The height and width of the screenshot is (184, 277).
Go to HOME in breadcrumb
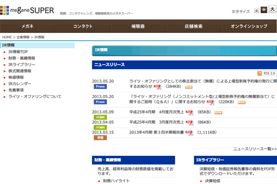(7, 37)
